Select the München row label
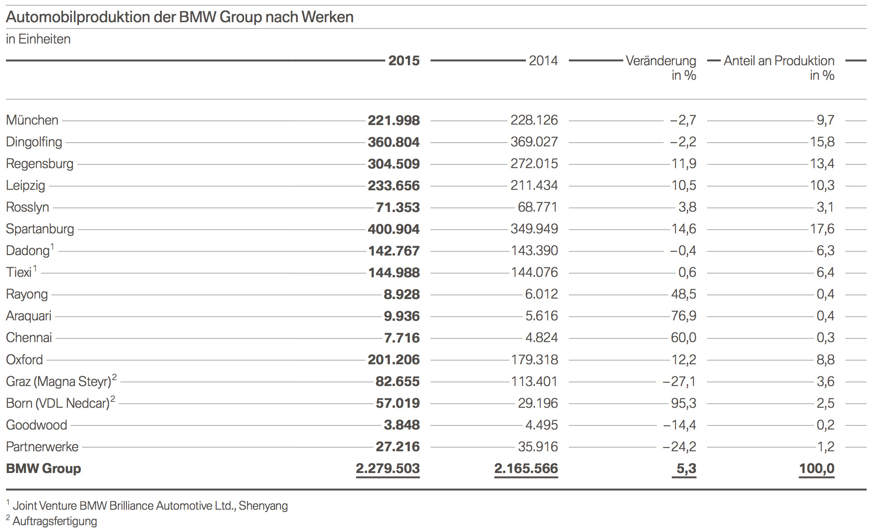 [32, 120]
